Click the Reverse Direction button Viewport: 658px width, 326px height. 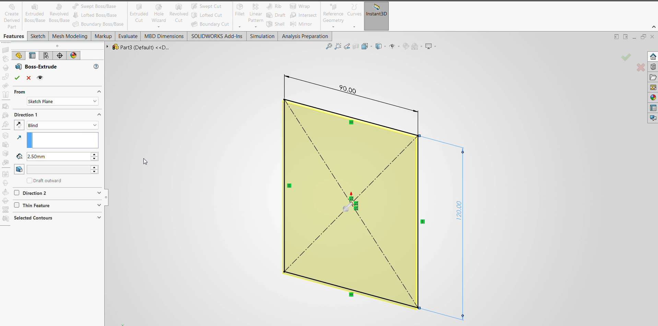pos(19,125)
